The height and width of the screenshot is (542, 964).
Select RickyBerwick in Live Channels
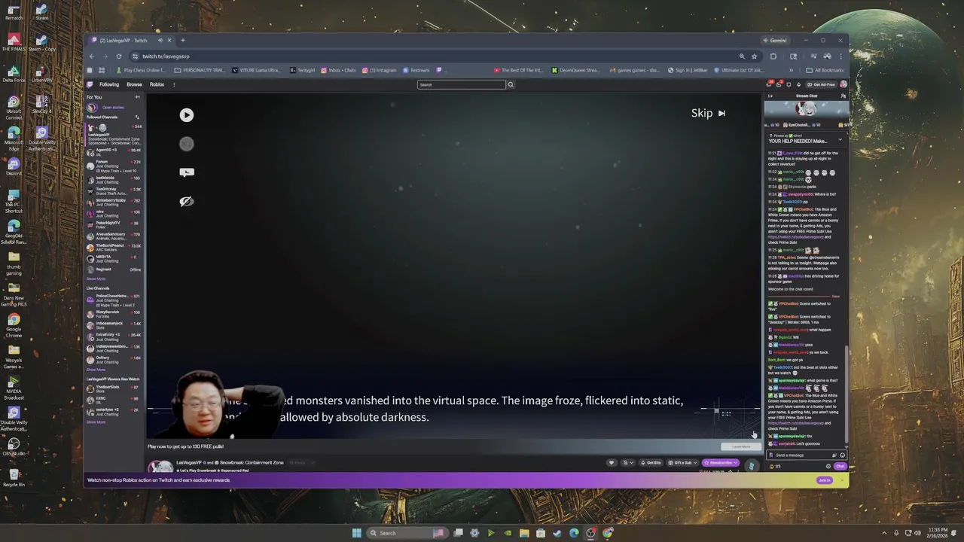click(x=114, y=314)
